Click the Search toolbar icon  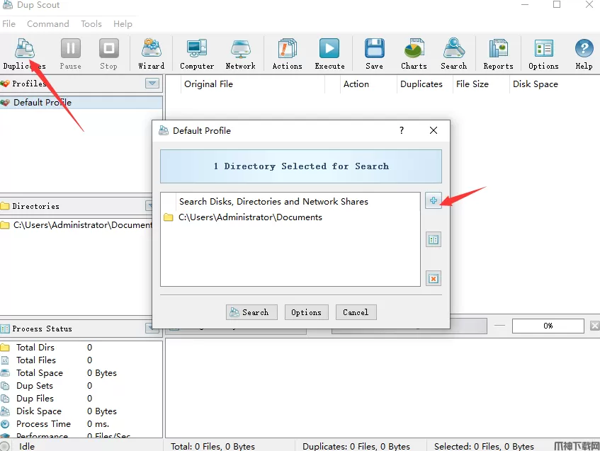(x=454, y=54)
